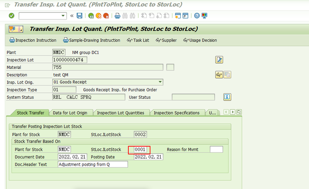The width and height of the screenshot is (309, 189).
Task: Click the orange Exit icon
Action: (98, 15)
